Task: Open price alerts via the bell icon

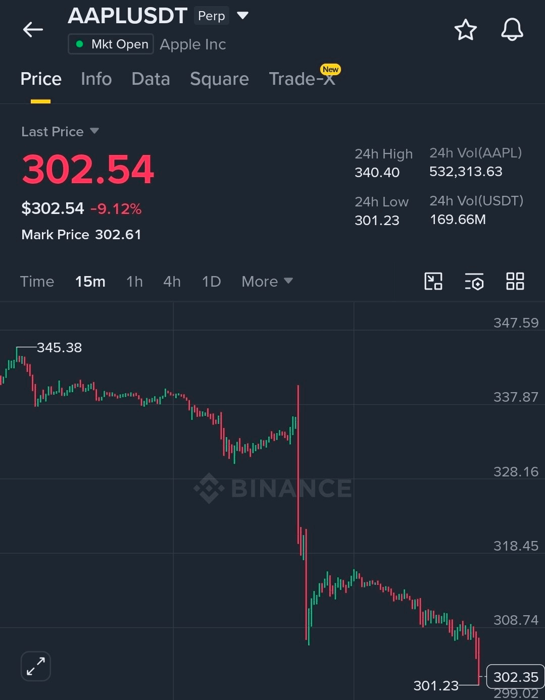Action: pos(512,30)
